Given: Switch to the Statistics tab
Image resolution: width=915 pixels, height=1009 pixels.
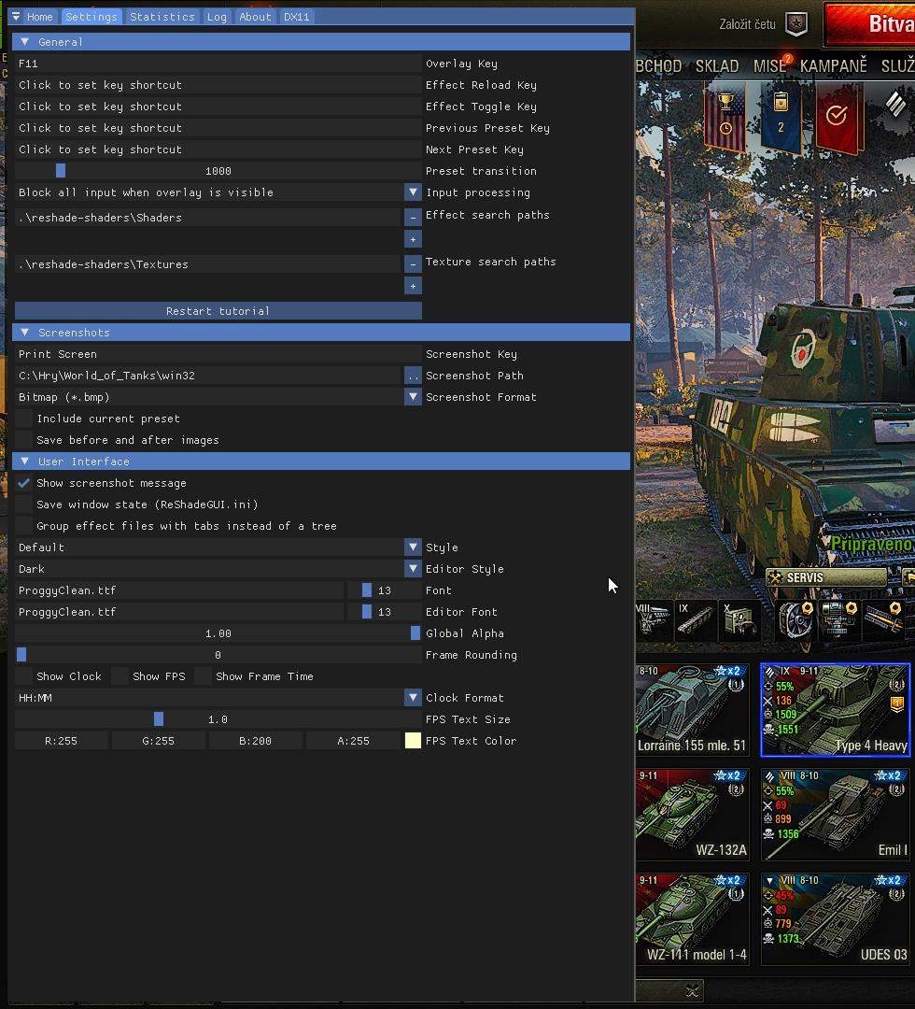Looking at the screenshot, I should 162,17.
